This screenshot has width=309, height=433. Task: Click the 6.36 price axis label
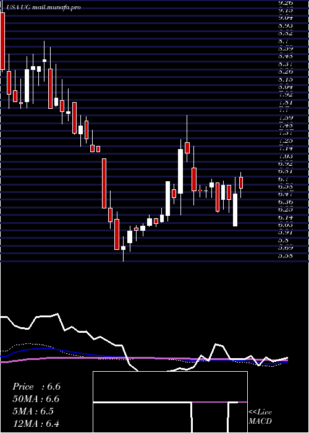[x=286, y=202]
